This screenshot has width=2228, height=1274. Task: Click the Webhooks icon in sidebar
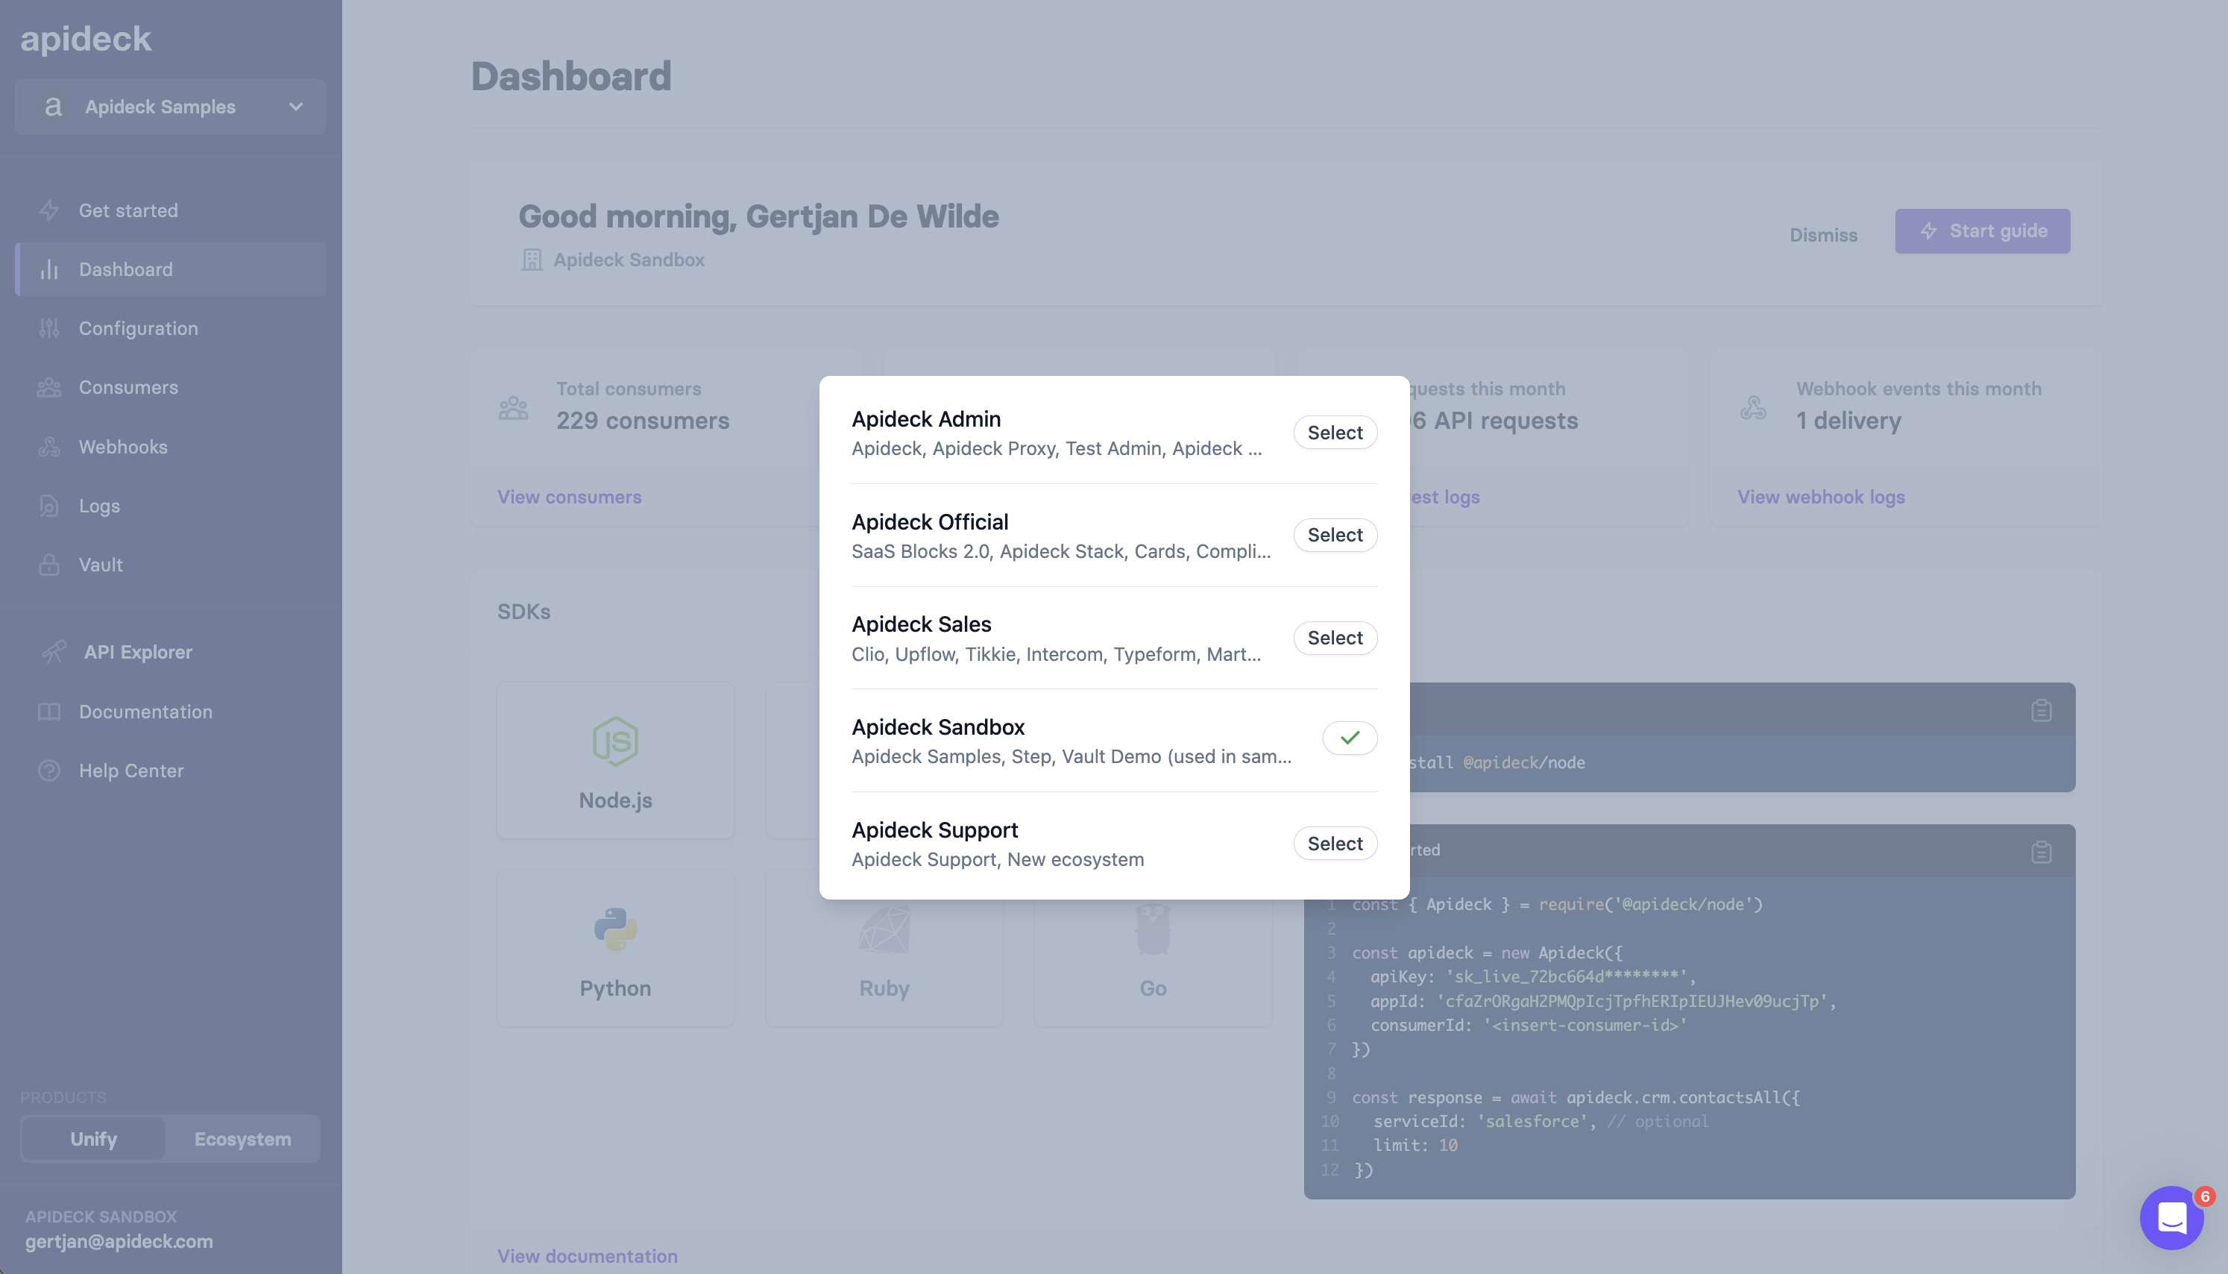pos(49,446)
